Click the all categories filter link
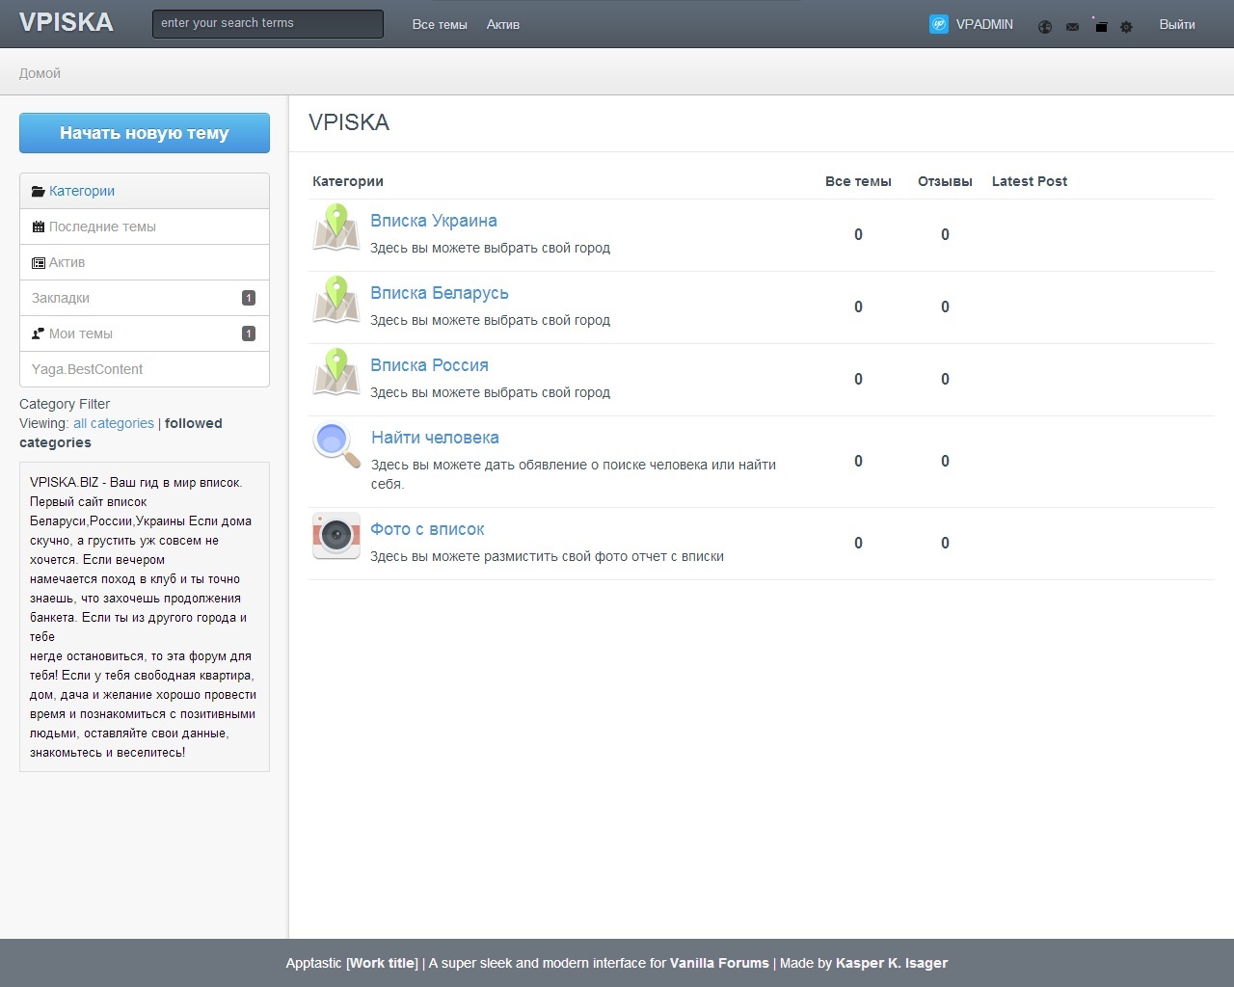This screenshot has height=987, width=1234. (114, 423)
